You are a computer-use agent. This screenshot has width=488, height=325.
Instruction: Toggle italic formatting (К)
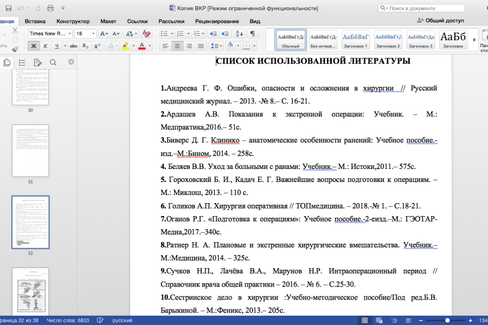[x=46, y=46]
